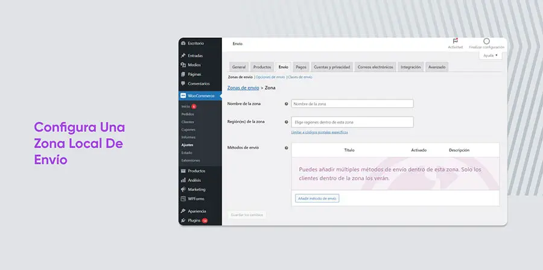Click the Guardar los cambios button

click(x=247, y=215)
